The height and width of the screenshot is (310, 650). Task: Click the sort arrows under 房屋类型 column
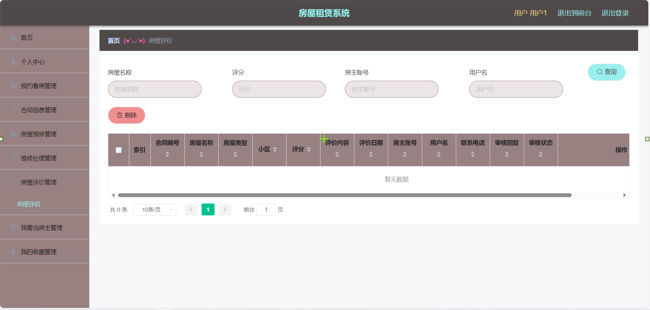point(235,154)
